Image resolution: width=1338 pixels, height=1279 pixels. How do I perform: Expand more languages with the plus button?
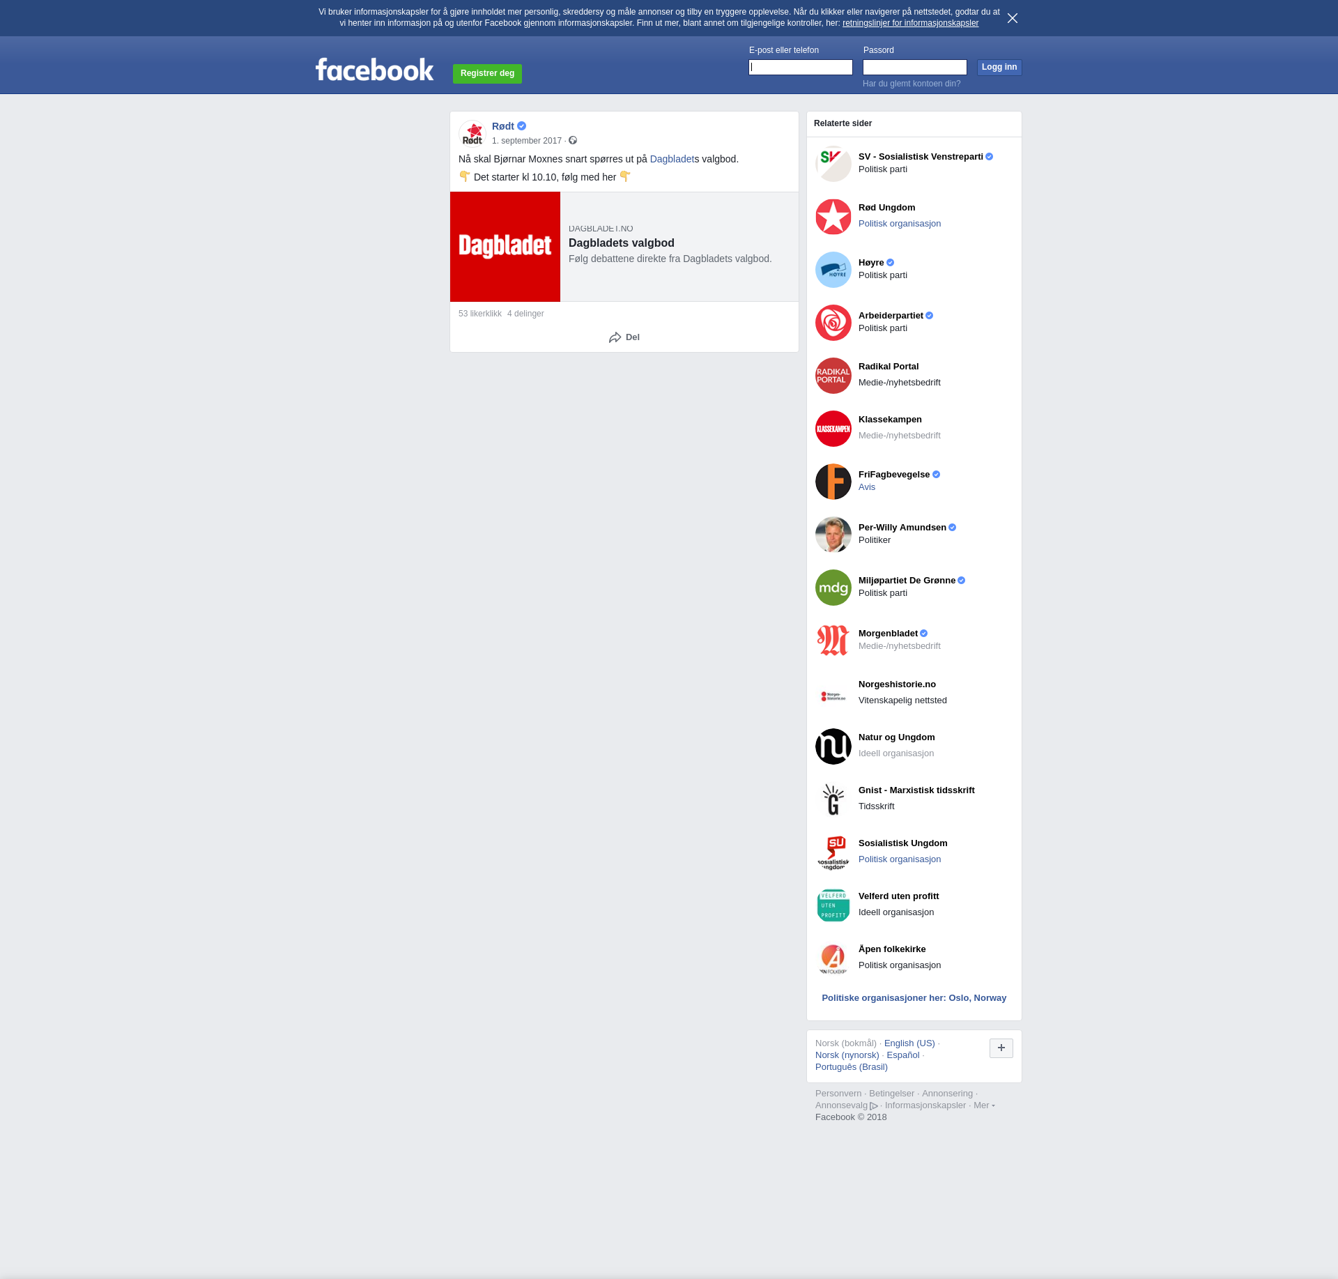pos(1001,1048)
